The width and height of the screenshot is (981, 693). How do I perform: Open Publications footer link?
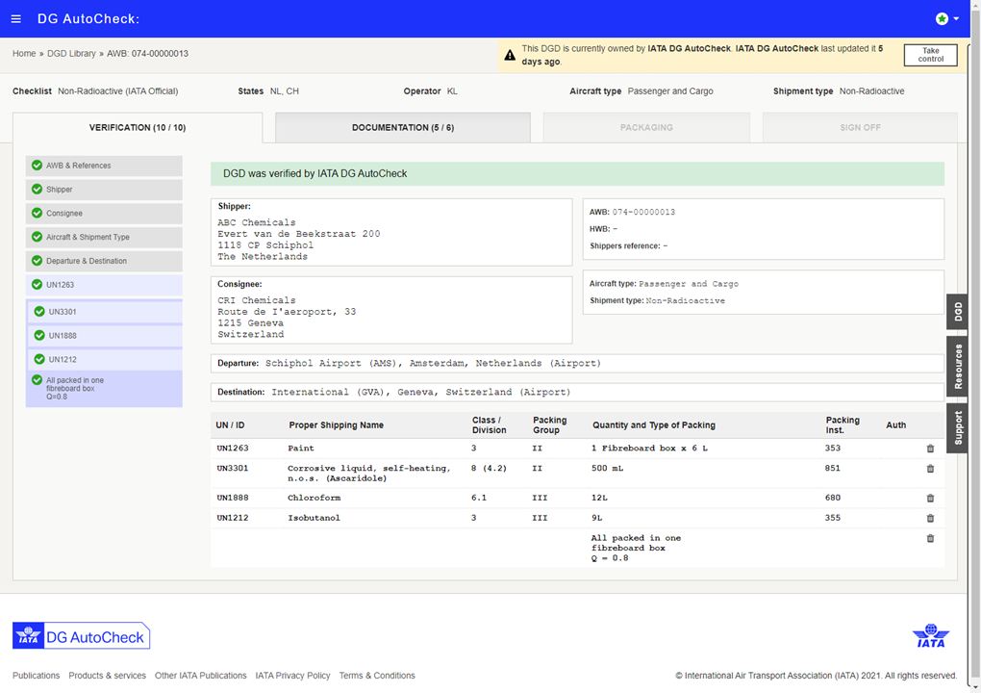pyautogui.click(x=37, y=676)
